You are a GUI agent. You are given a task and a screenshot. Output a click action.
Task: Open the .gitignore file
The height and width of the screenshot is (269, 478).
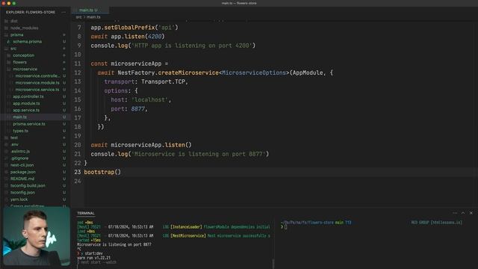(19, 158)
